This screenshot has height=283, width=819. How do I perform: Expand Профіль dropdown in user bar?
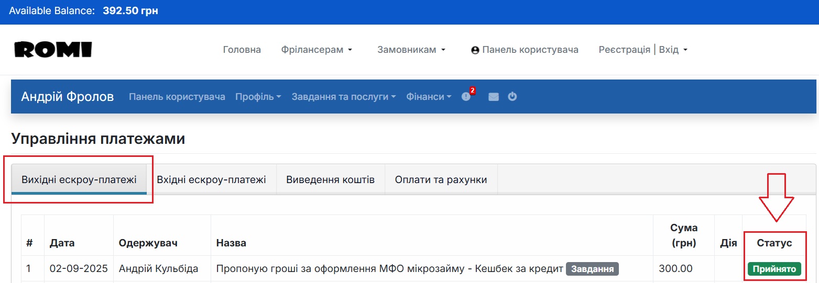tap(258, 97)
